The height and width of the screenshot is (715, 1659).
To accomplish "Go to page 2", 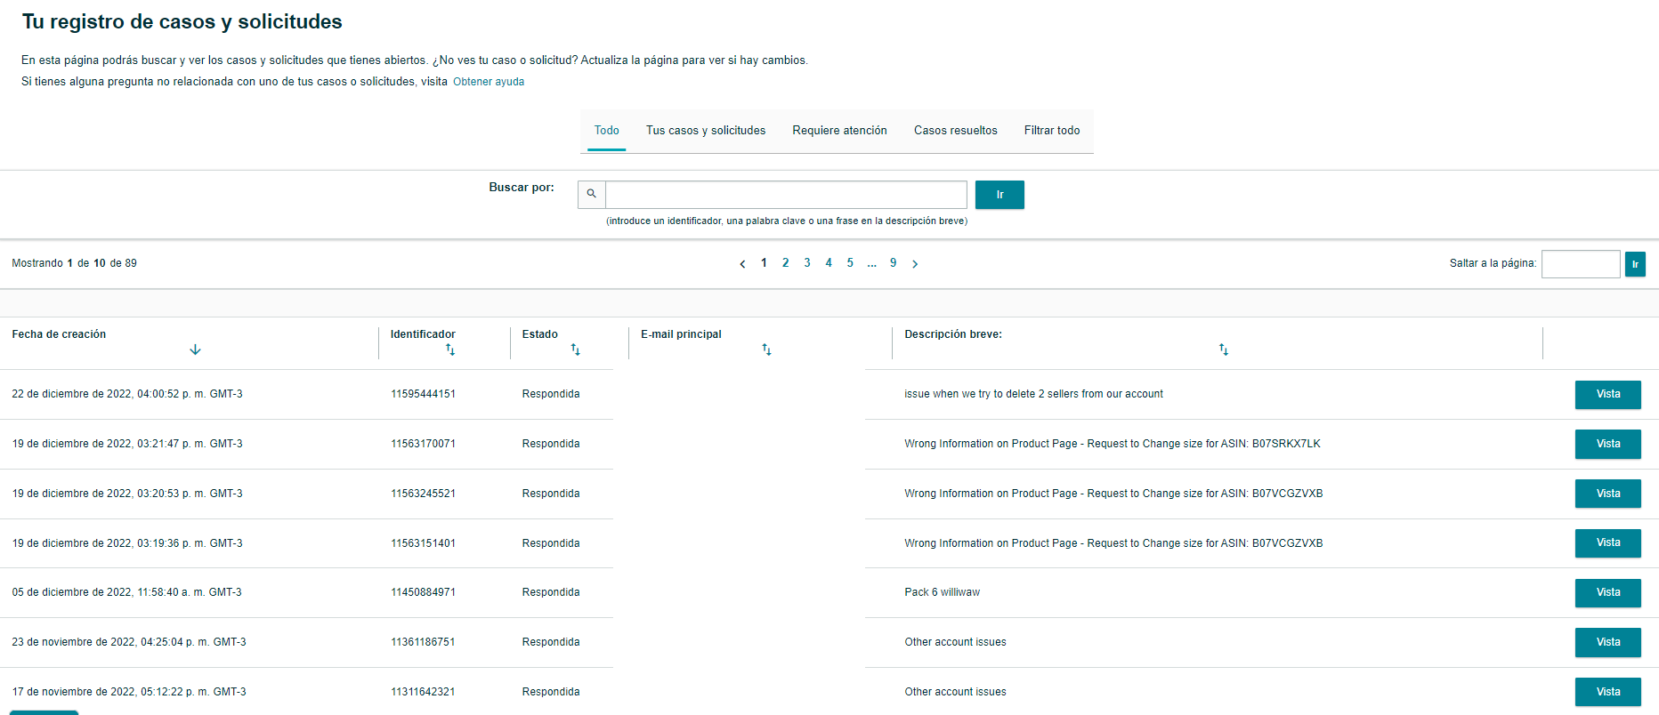I will click(786, 263).
